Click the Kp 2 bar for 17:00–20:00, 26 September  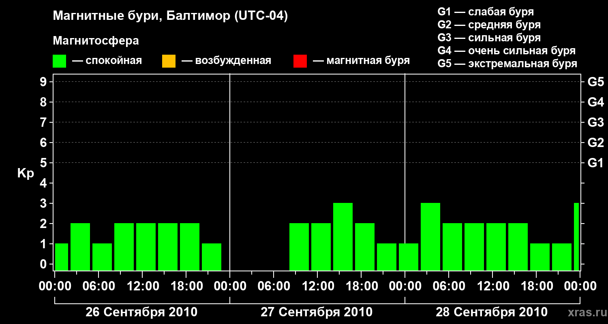[x=190, y=247]
